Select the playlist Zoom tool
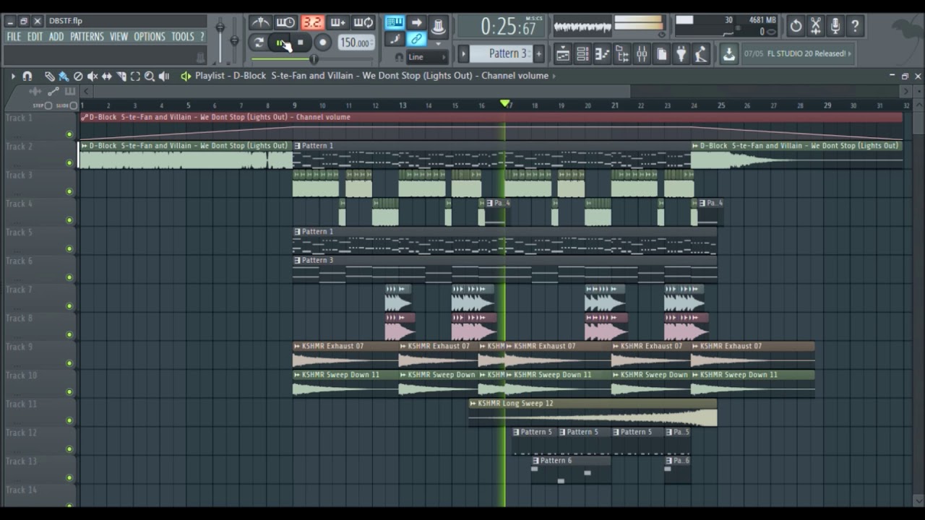This screenshot has height=520, width=925. (x=150, y=76)
